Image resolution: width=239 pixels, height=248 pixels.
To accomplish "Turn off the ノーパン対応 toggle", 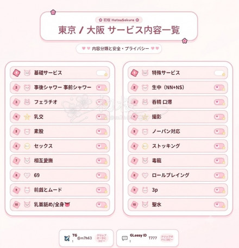I will pos(219,131).
